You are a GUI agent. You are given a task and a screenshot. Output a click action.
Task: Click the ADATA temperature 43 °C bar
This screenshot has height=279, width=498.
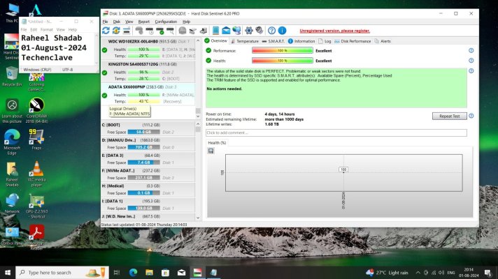pos(144,101)
